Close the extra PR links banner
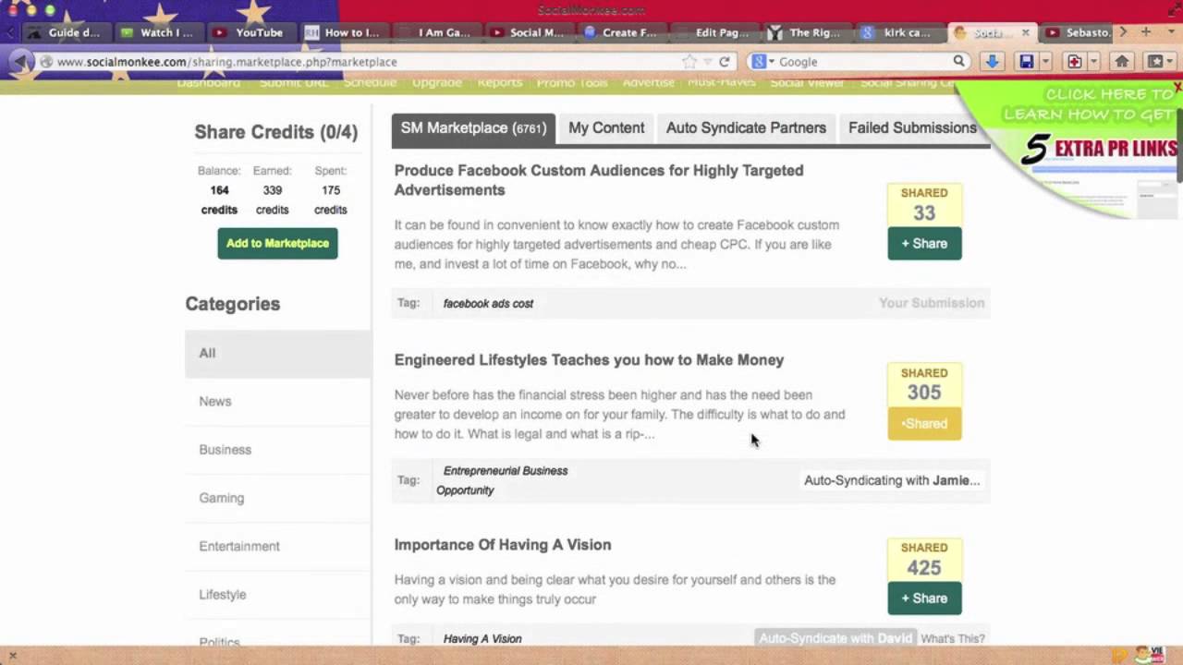 pyautogui.click(x=1177, y=87)
